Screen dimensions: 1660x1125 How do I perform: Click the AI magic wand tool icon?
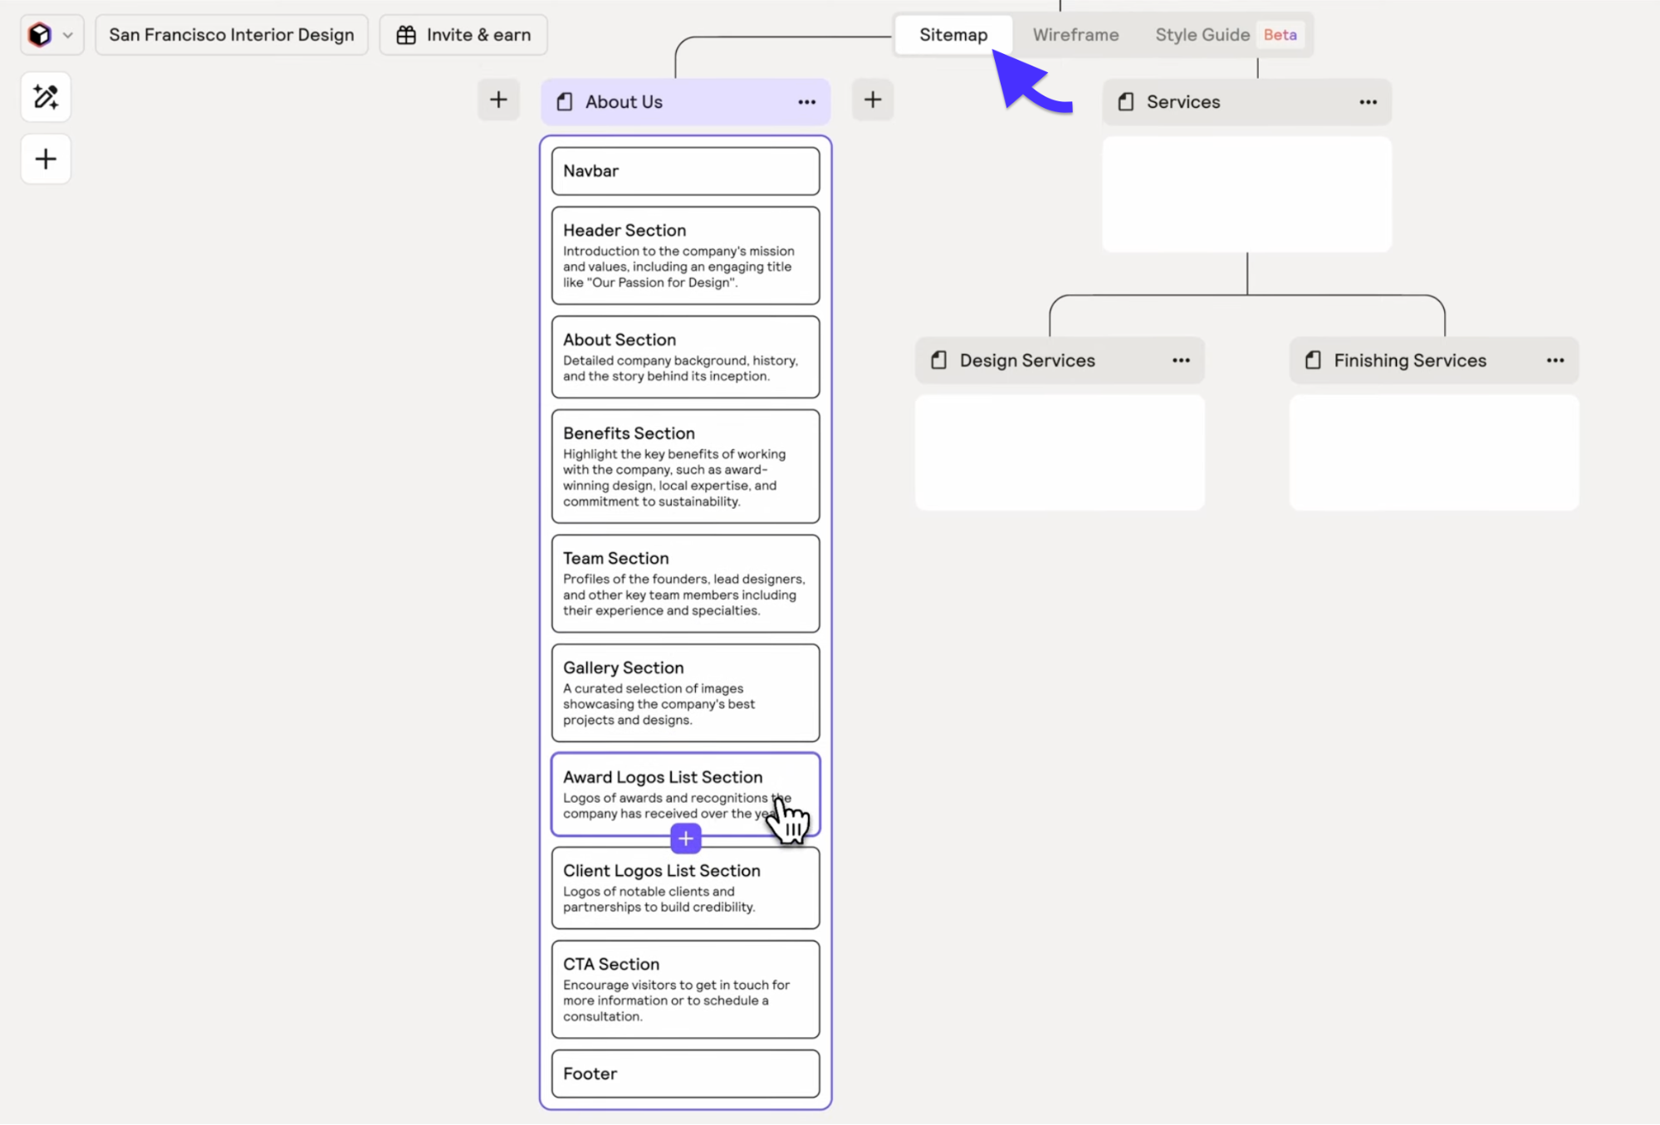pyautogui.click(x=46, y=97)
